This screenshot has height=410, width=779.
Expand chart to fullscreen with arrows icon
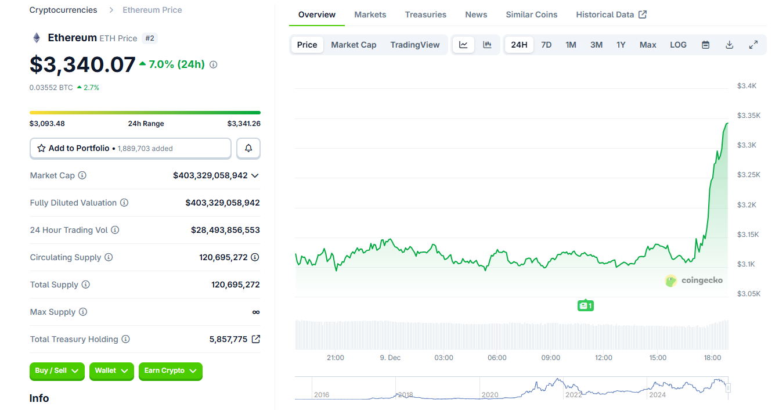click(753, 44)
